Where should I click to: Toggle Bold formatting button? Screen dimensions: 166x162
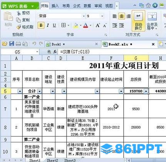pos(41,25)
